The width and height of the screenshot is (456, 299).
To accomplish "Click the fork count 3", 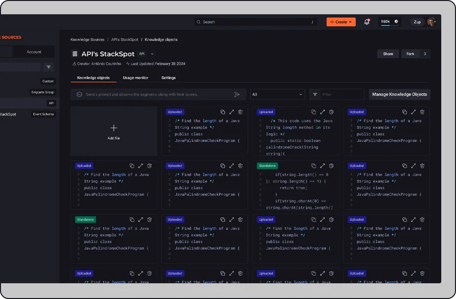I will click(425, 54).
